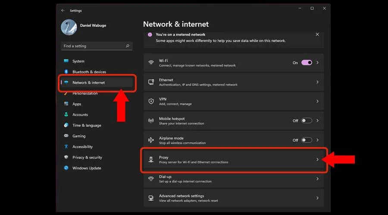Click "Share your internet connection" text

pyautogui.click(x=181, y=123)
